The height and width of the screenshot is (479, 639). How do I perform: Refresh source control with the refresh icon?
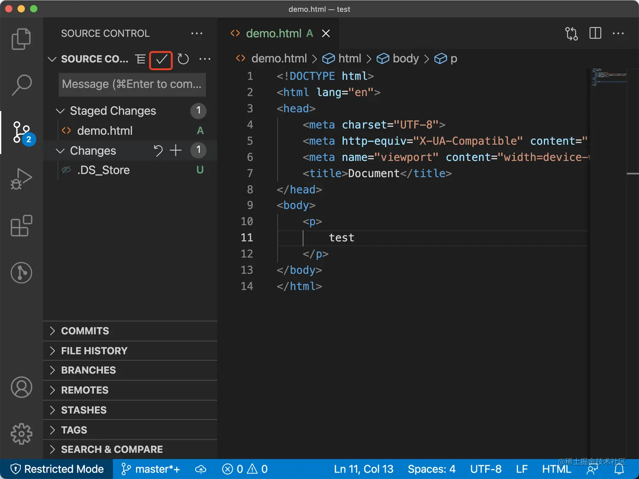pyautogui.click(x=183, y=59)
